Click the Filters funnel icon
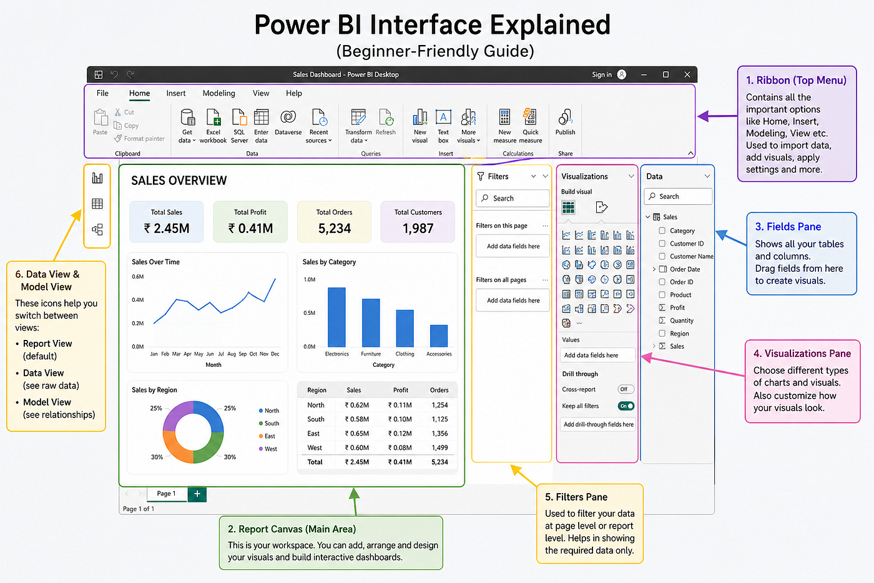 point(481,177)
